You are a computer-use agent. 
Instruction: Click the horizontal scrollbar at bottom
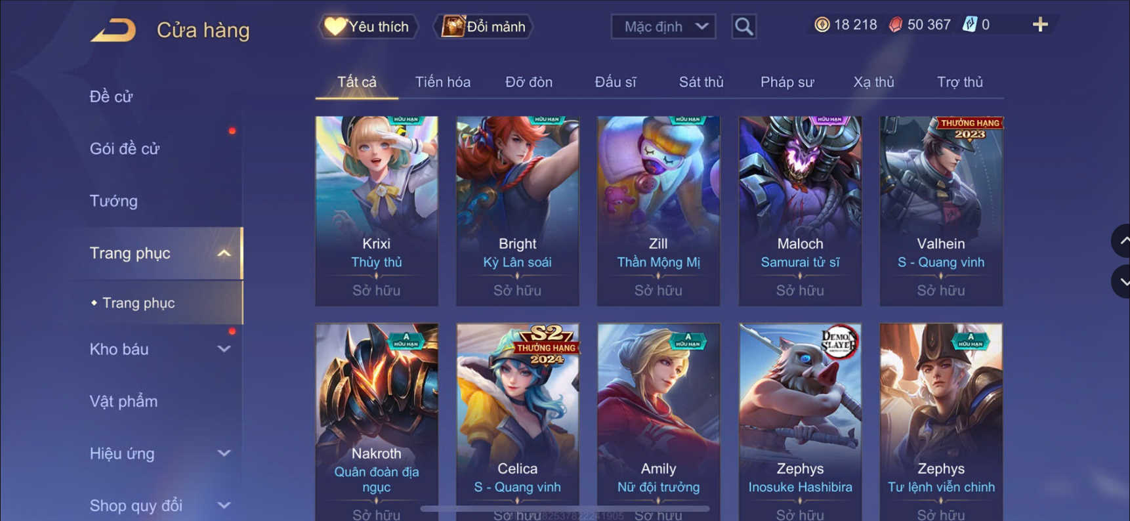point(564,509)
